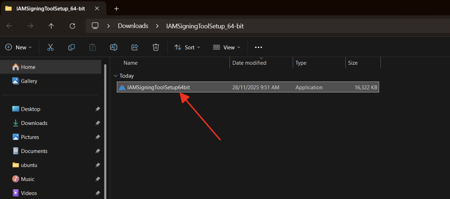Go up one folder level

51,26
